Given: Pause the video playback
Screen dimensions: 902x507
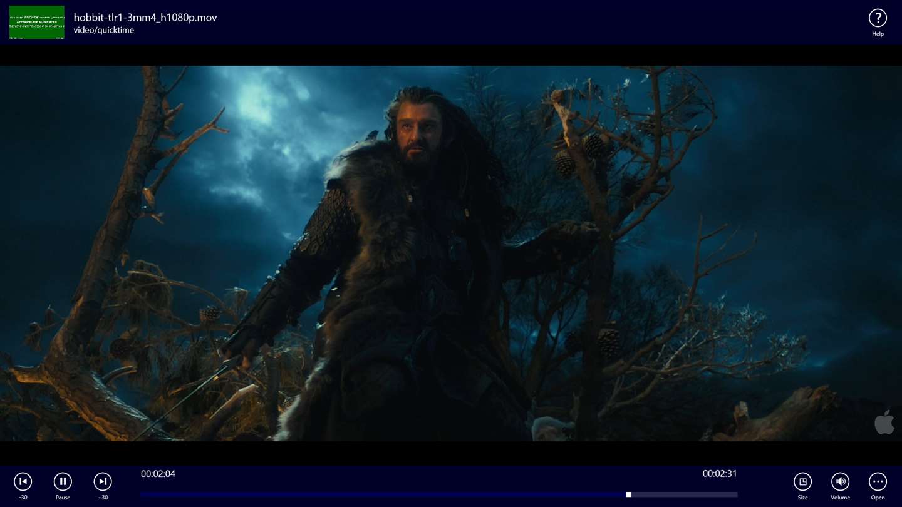Looking at the screenshot, I should [x=63, y=481].
